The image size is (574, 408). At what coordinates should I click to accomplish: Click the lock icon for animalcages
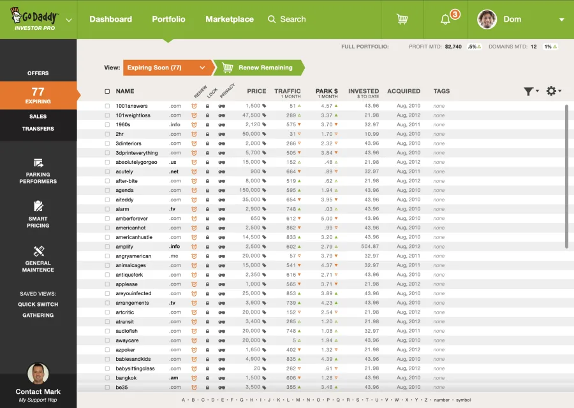(x=207, y=266)
